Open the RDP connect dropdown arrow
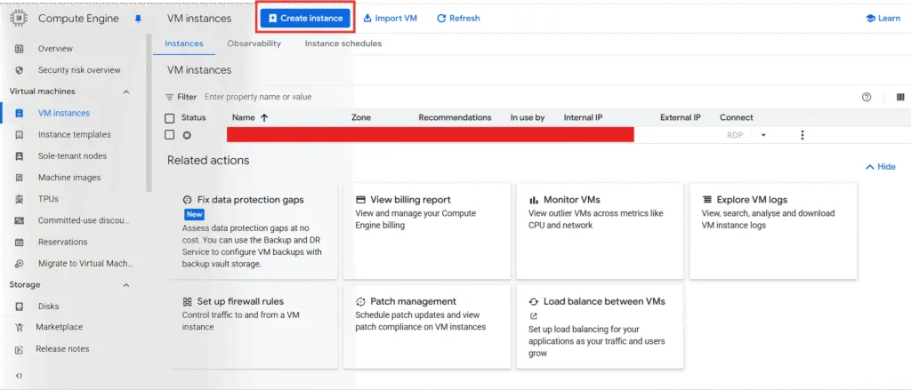The width and height of the screenshot is (911, 390). click(x=763, y=135)
